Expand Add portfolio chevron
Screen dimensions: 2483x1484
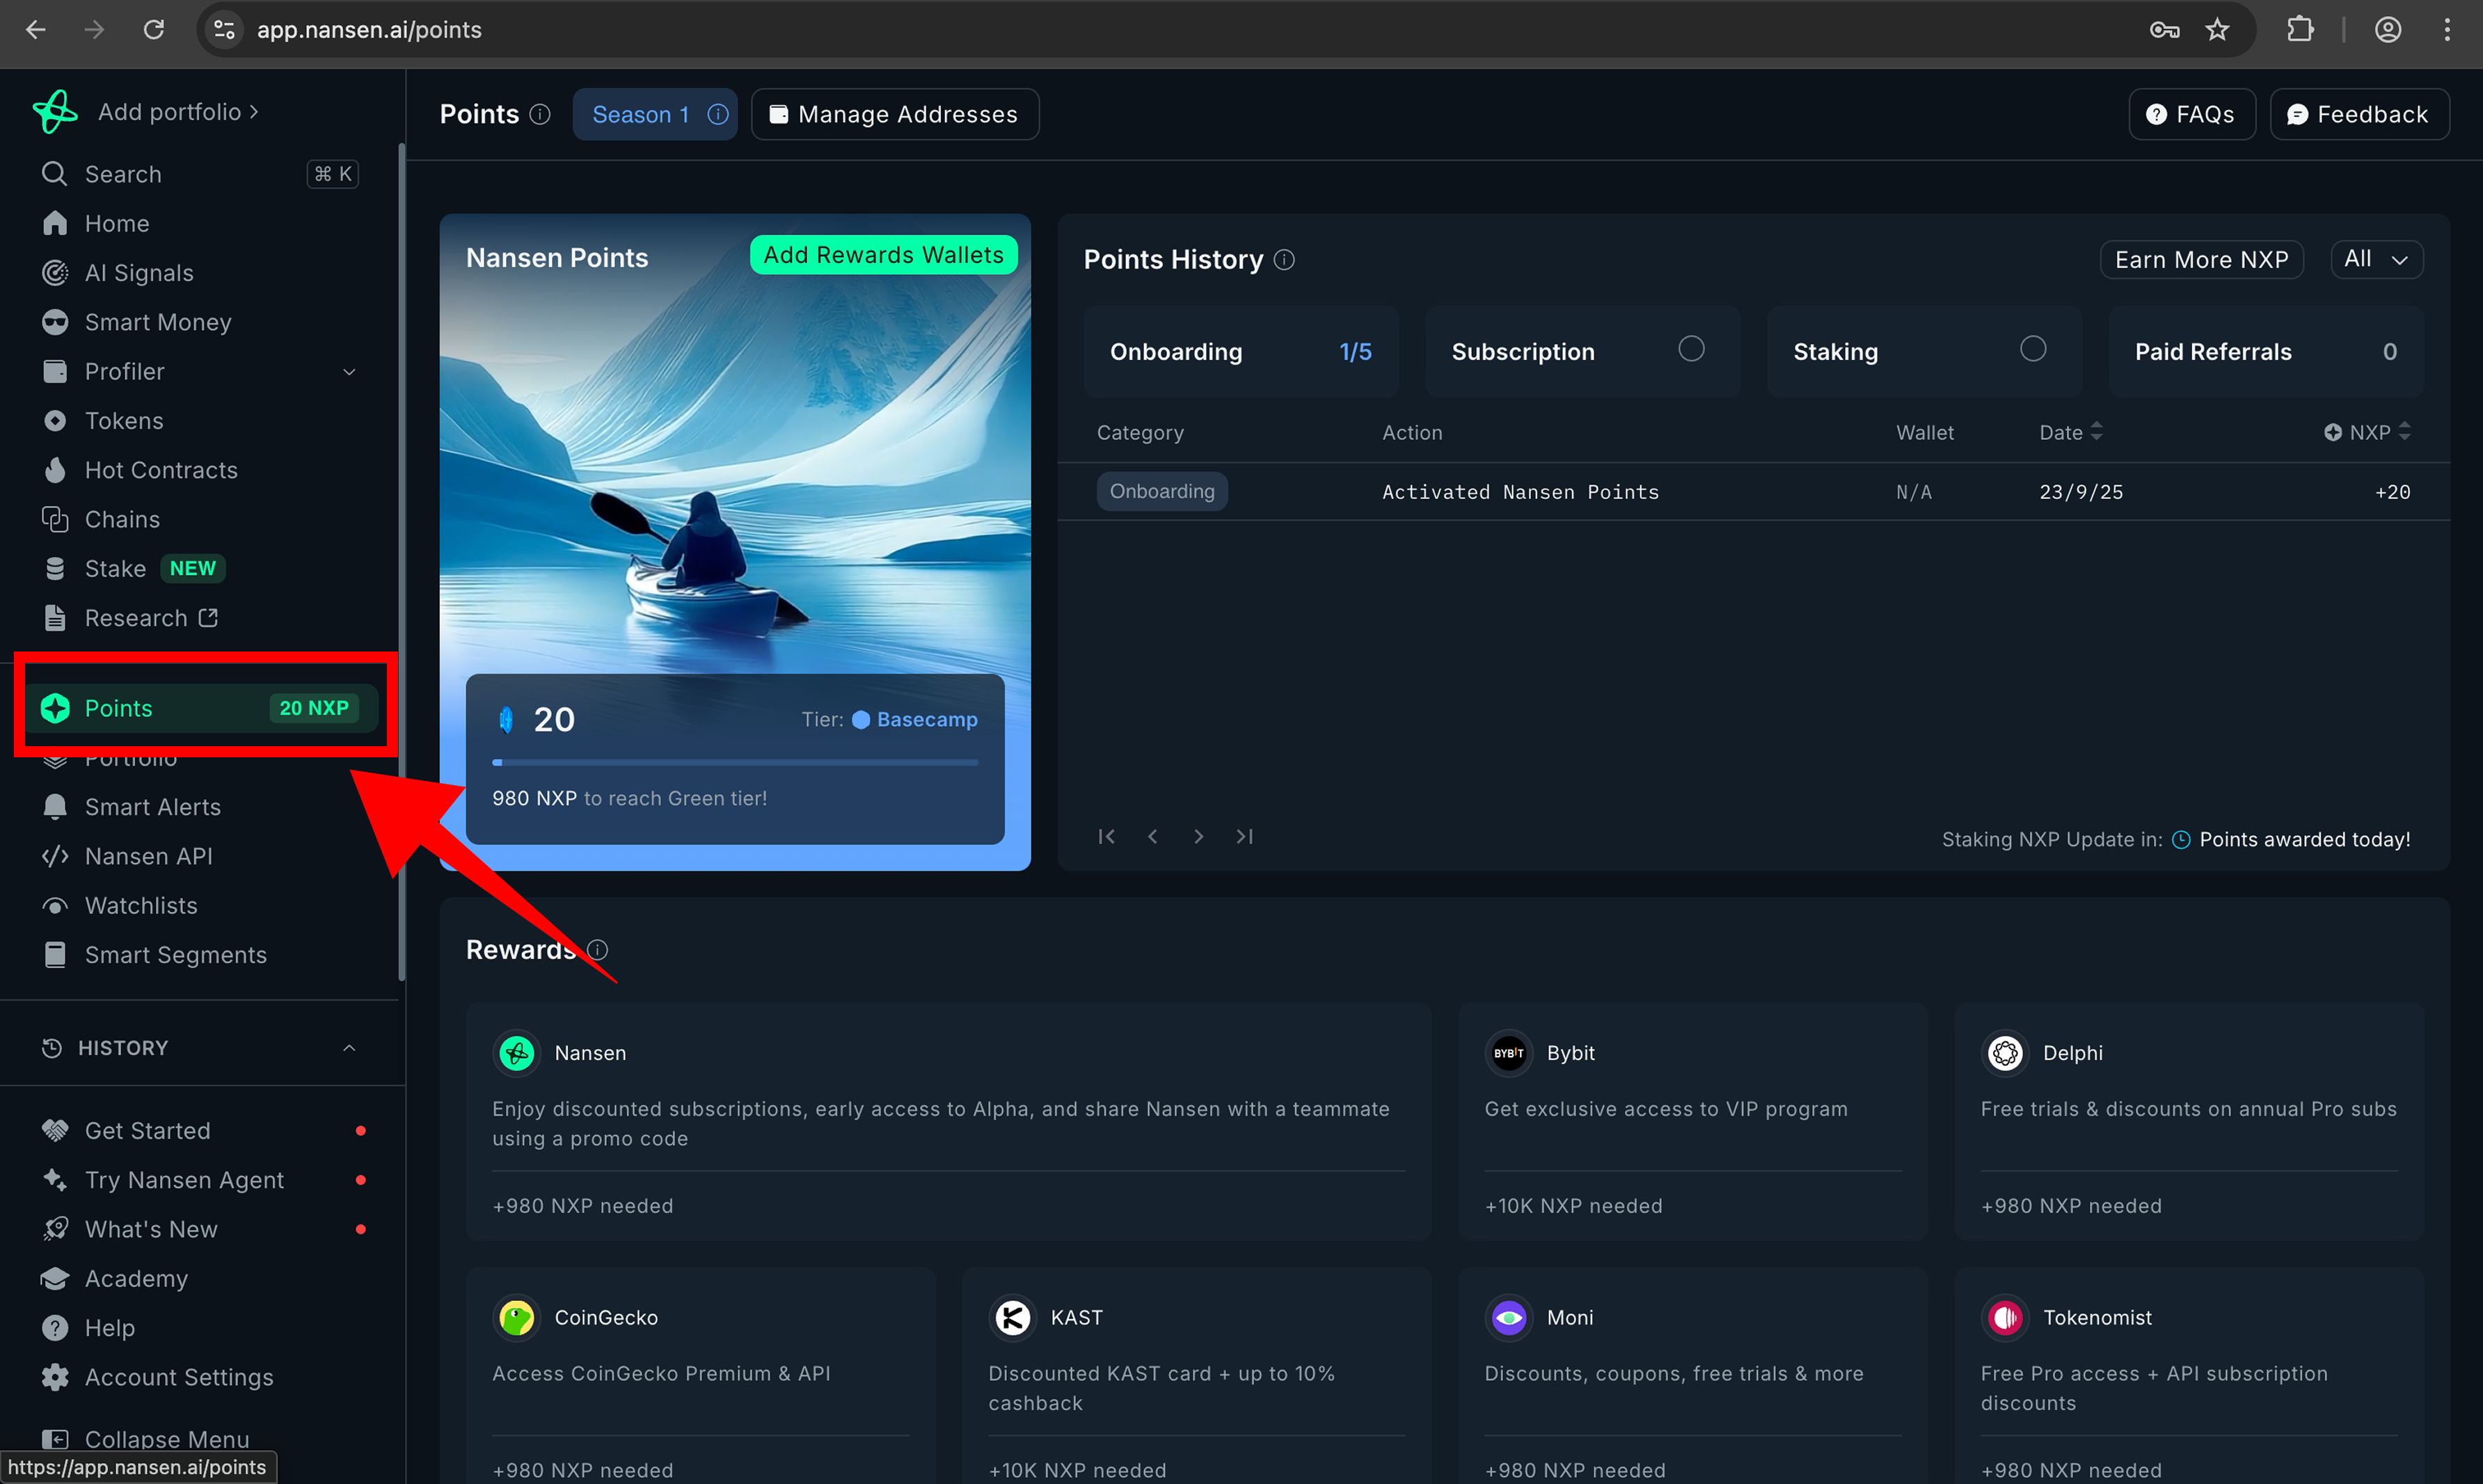pos(254,112)
